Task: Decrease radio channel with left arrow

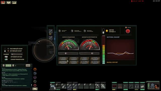Action: pyautogui.click(x=4, y=65)
